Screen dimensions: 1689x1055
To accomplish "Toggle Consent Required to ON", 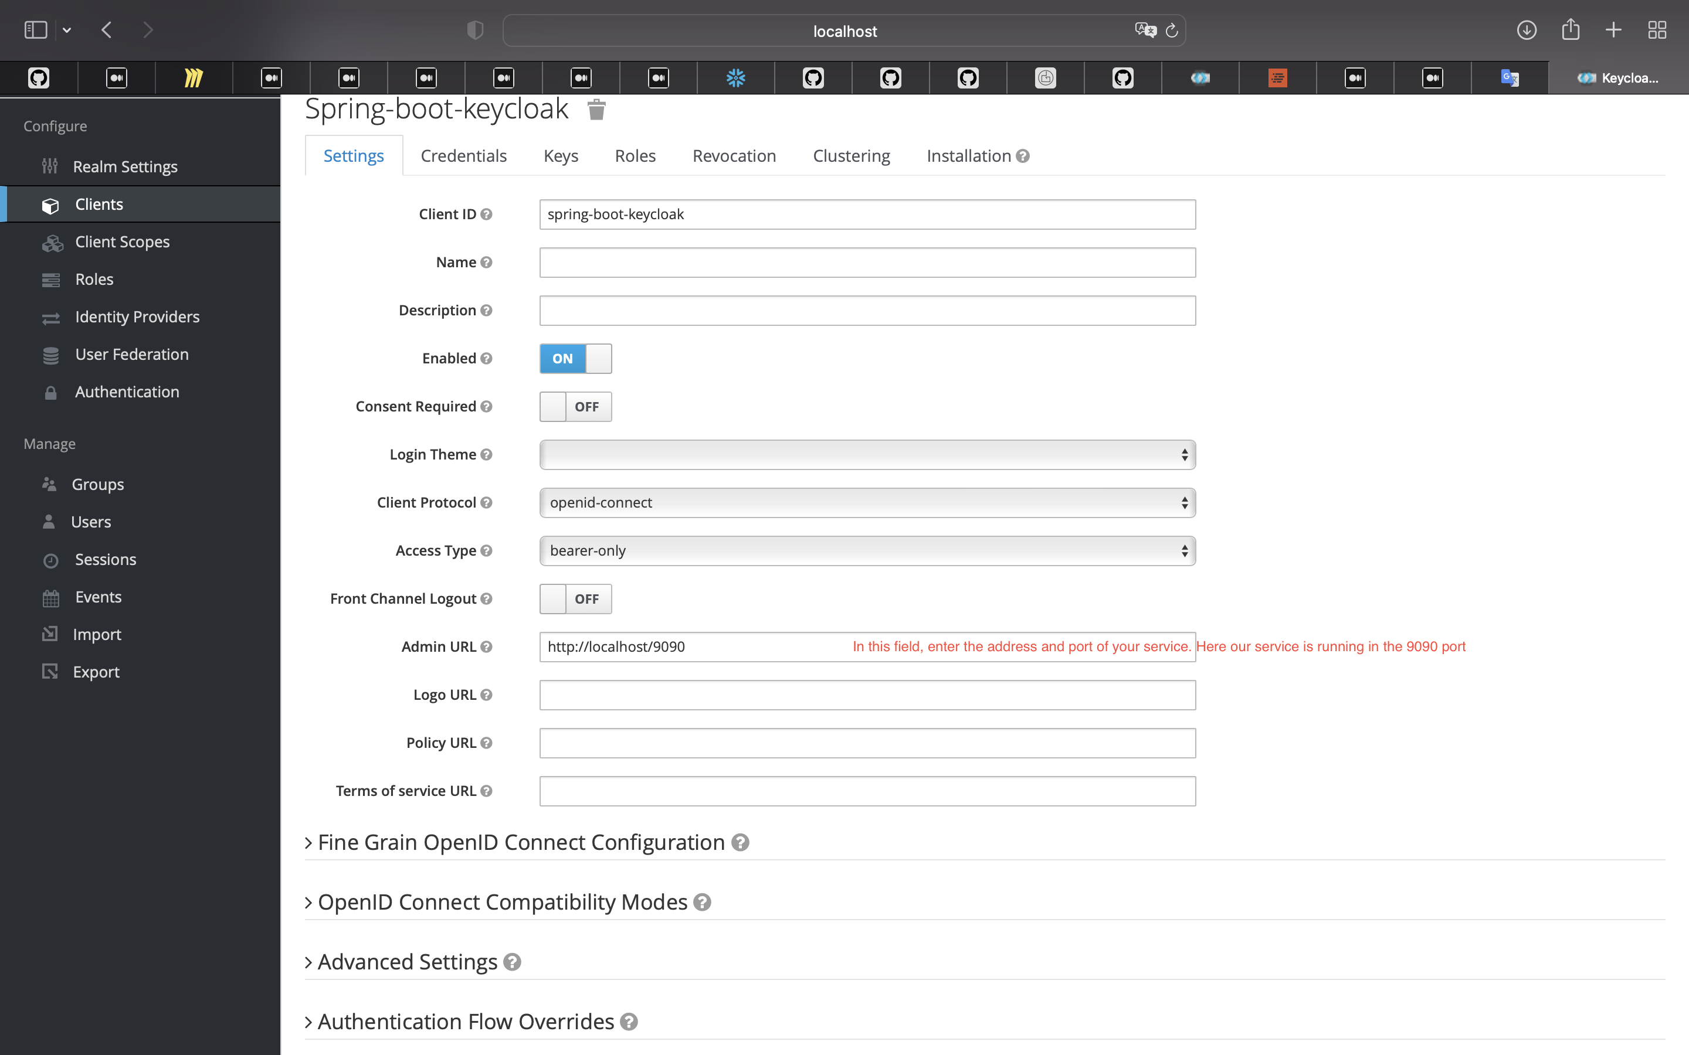I will [x=575, y=406].
